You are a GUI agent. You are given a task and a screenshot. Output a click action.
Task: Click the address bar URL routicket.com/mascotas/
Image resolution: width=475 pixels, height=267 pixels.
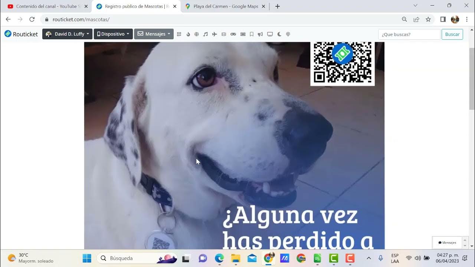(x=81, y=19)
